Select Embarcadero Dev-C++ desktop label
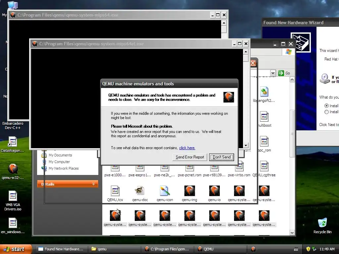 13,125
